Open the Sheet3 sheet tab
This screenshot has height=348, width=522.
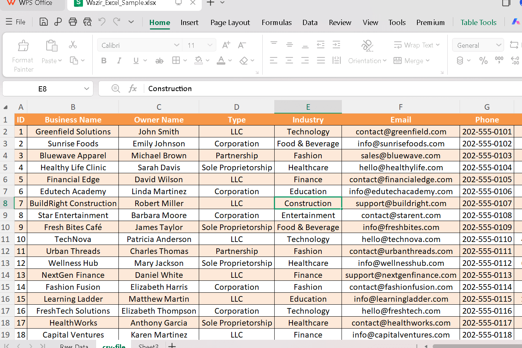coord(148,346)
